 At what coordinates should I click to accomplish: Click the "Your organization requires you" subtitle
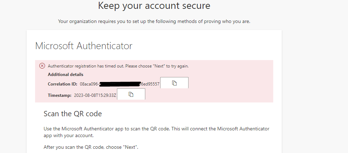tap(154, 22)
